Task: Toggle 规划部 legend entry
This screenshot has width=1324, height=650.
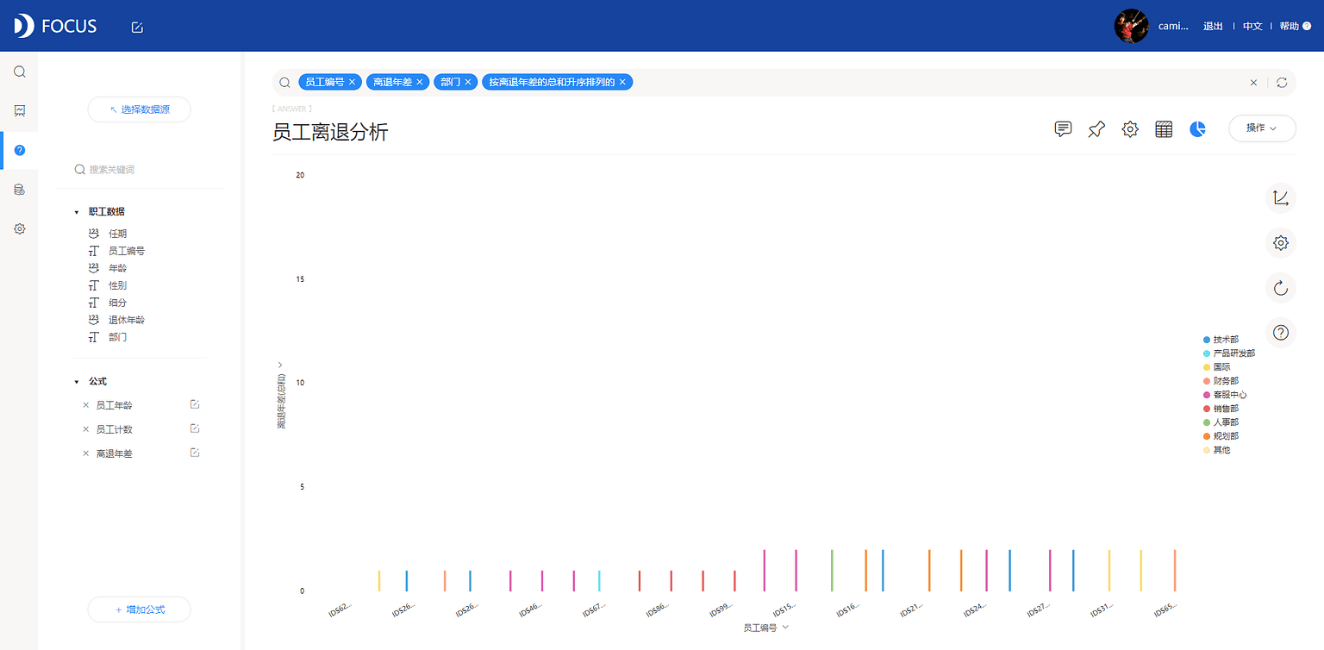Action: tap(1221, 436)
